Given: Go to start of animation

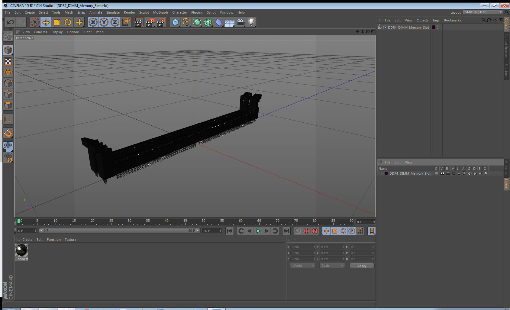Looking at the screenshot, I should (x=230, y=231).
